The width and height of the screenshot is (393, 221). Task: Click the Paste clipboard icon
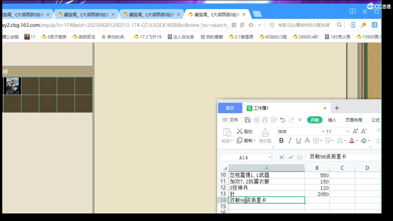click(x=227, y=132)
